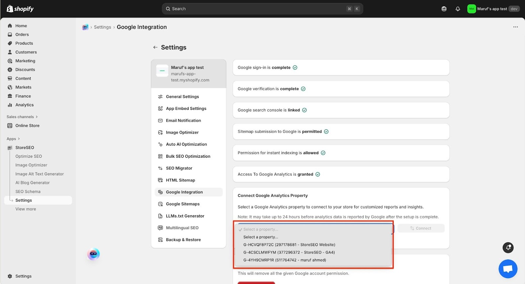525x284 pixels.
Task: Click the Discounts badge icon
Action: [x=10, y=70]
